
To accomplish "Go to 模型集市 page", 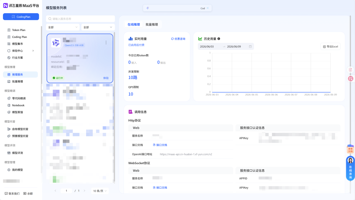I will 17,44.
